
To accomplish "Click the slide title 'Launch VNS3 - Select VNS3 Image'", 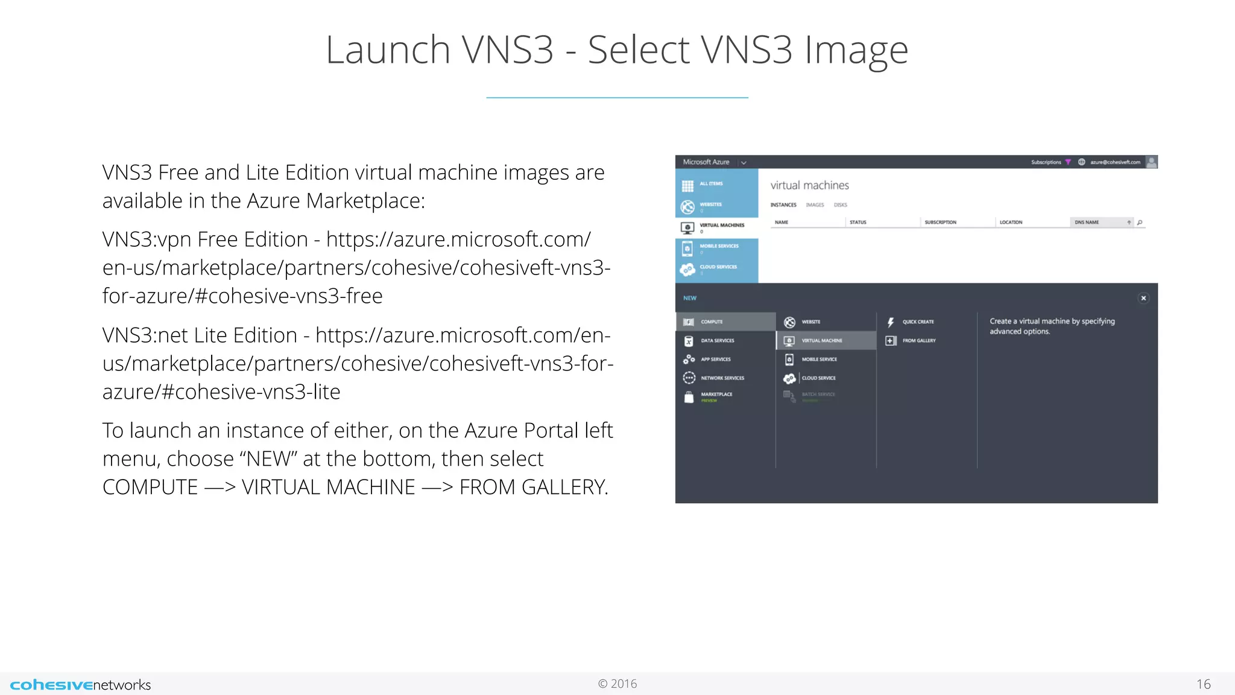I will pyautogui.click(x=617, y=50).
